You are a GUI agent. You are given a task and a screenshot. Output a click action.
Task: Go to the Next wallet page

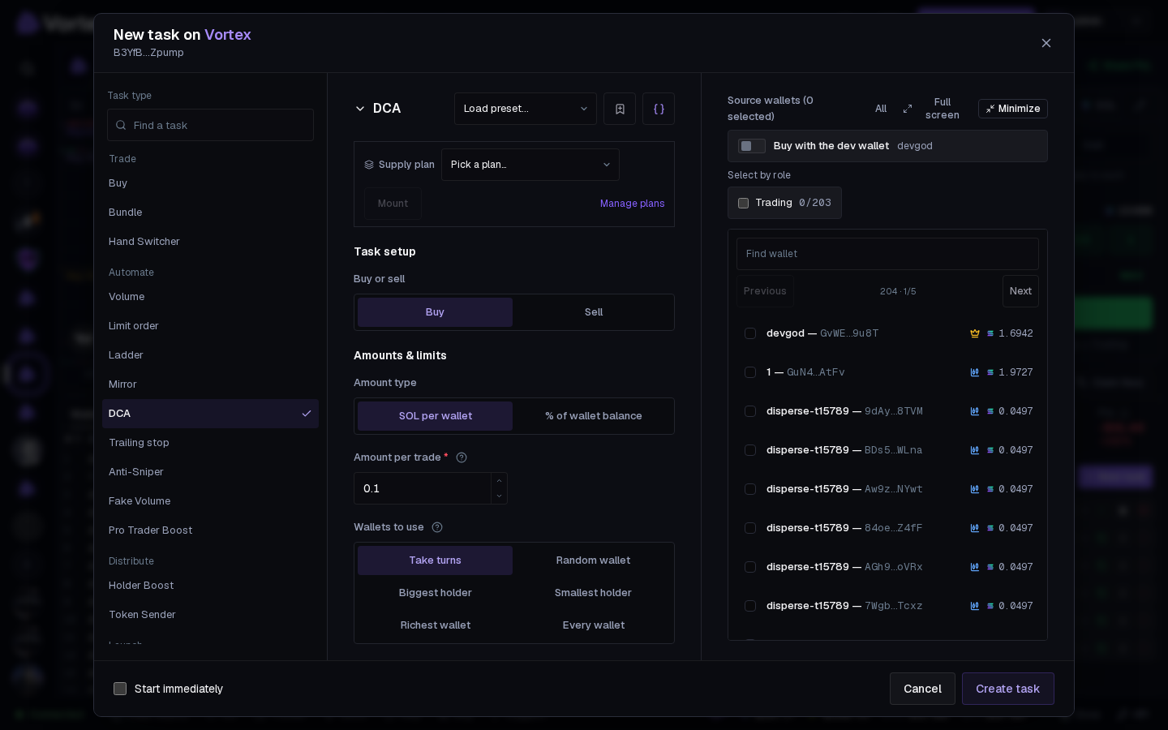(1020, 291)
